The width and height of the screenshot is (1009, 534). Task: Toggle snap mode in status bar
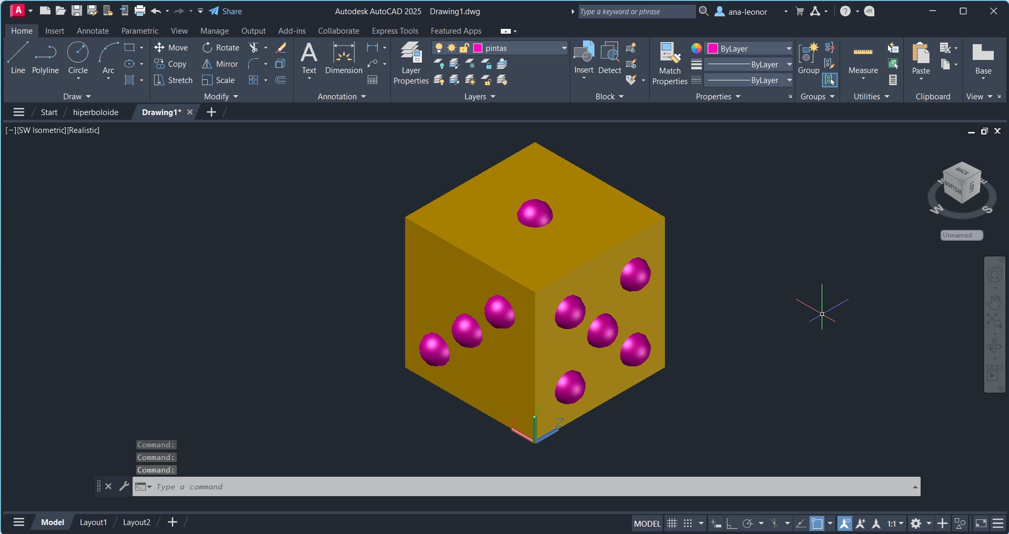coord(688,523)
